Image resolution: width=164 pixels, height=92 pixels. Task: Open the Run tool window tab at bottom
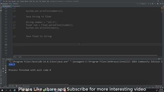click(x=5, y=86)
